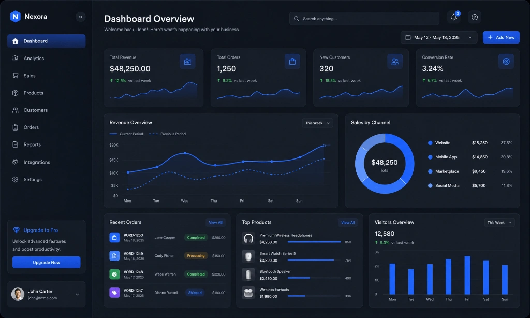
Task: Click the Upgrade to Pro diamond icon
Action: click(x=16, y=230)
